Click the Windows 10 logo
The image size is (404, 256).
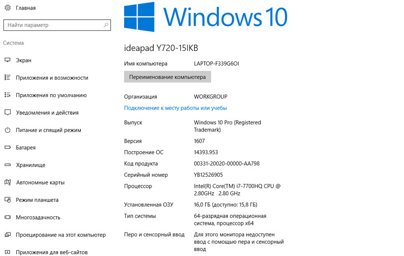click(x=206, y=17)
